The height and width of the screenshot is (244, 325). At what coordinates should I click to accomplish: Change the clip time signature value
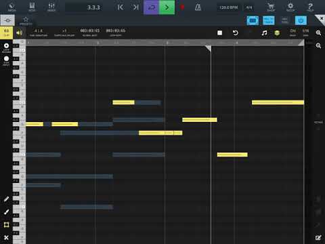(39, 33)
